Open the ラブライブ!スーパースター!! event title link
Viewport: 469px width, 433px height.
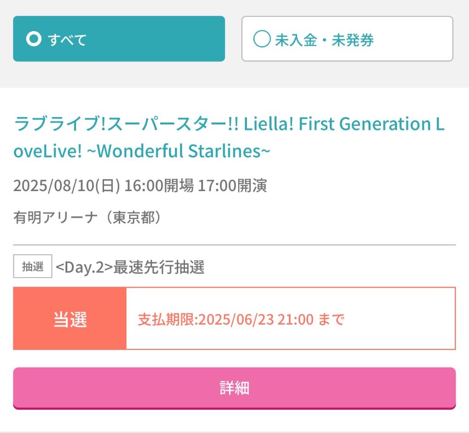[229, 137]
